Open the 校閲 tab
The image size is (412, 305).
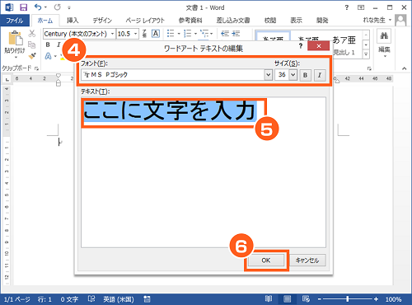click(x=270, y=21)
